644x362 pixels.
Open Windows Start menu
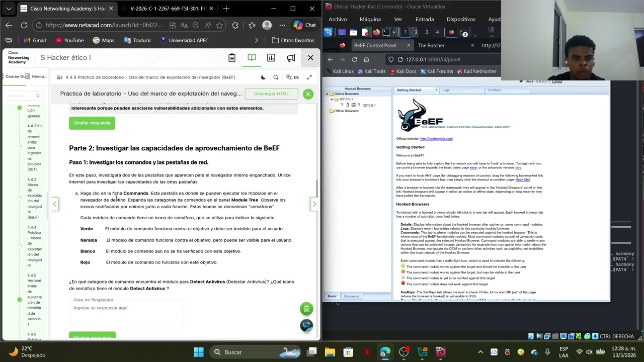point(199,352)
